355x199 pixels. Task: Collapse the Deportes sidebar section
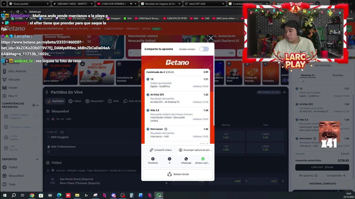click(37, 159)
